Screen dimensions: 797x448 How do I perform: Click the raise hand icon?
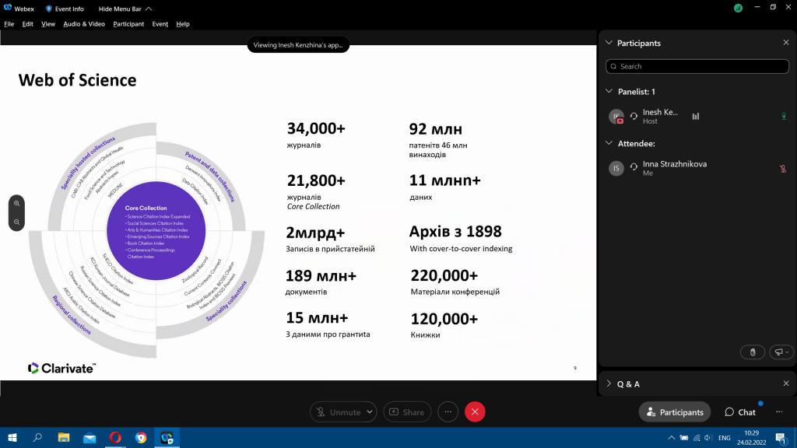coord(752,352)
